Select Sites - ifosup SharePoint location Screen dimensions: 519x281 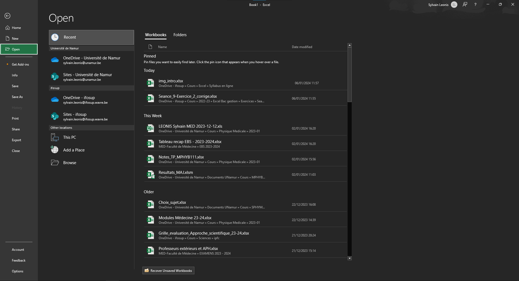point(91,117)
